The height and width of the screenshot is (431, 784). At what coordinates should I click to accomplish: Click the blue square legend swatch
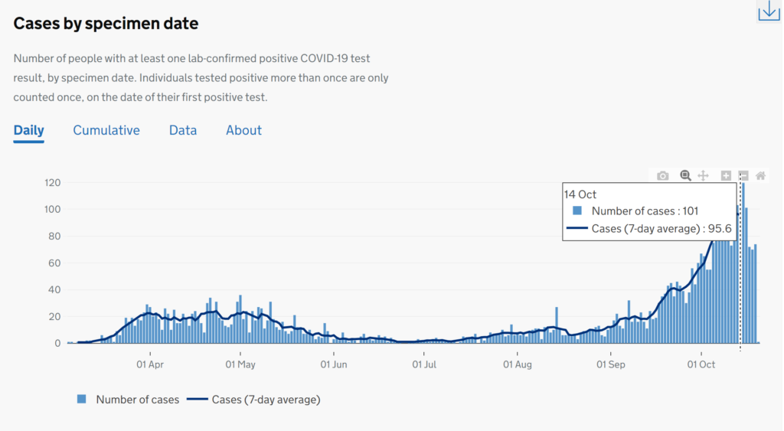point(81,399)
